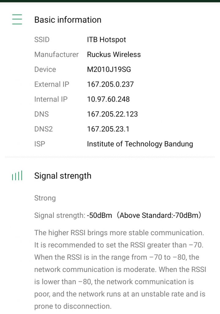This screenshot has width=220, height=314.
Task: Click the DNS2 label
Action: (43, 129)
